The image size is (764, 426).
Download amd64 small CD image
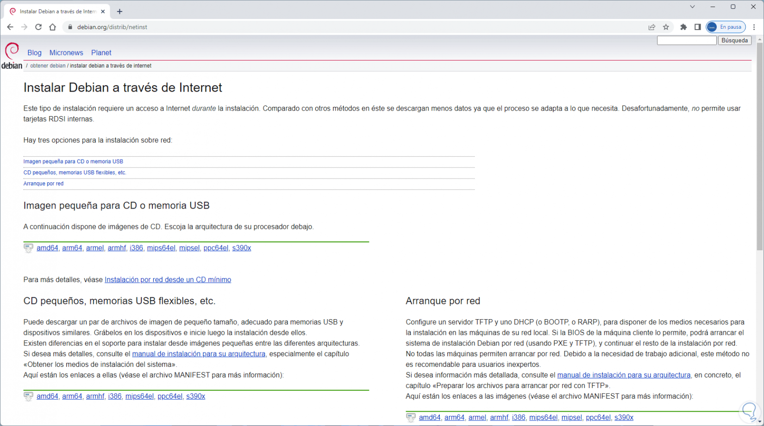click(47, 248)
